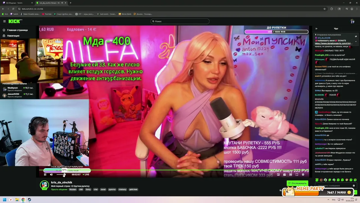Open the Last events bookmark
The height and width of the screenshot is (203, 360).
point(106,14)
